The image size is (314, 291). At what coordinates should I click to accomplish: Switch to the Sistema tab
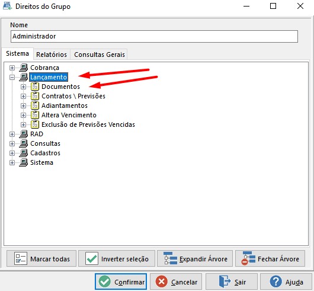point(17,53)
